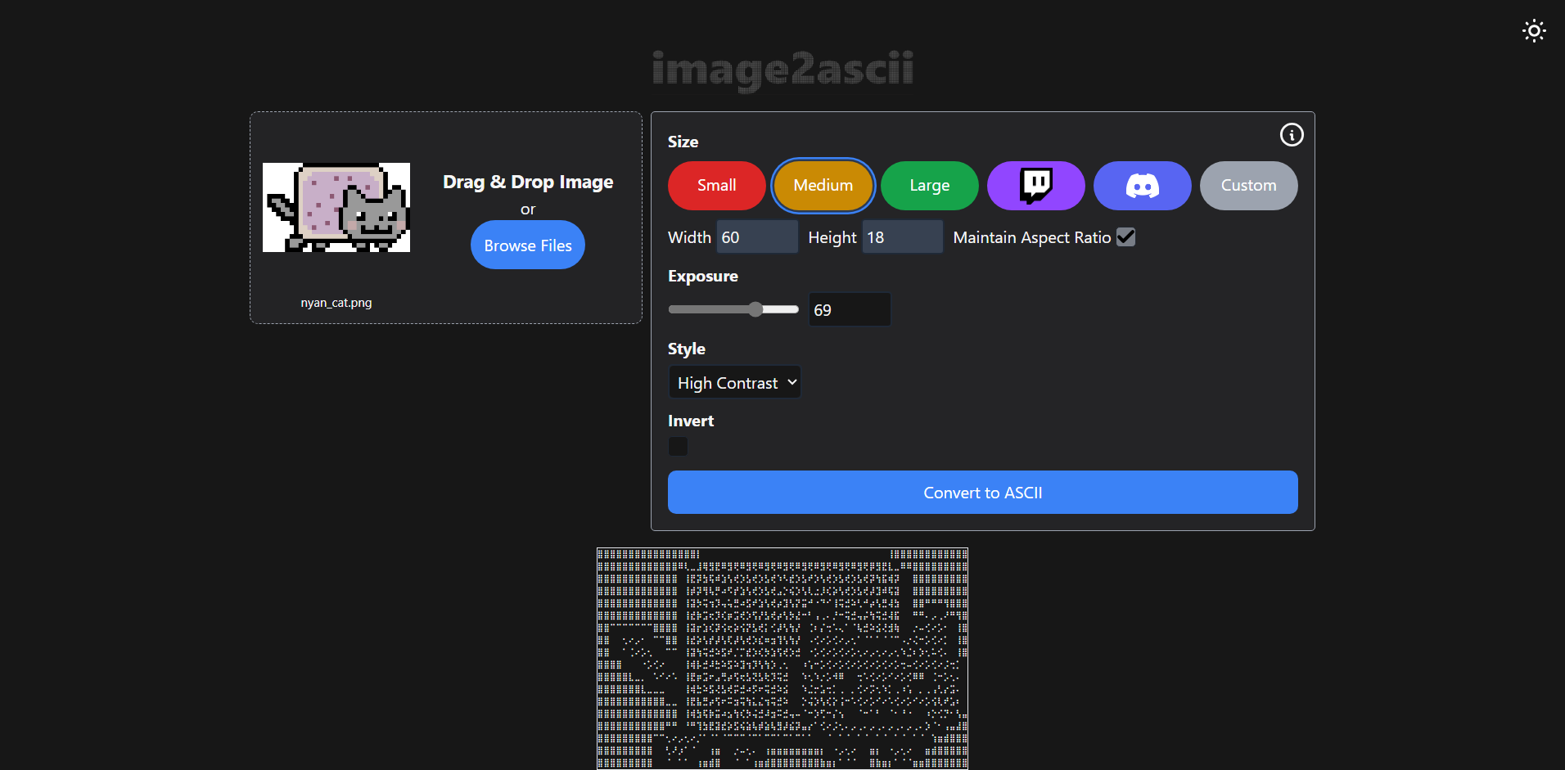
Task: Select the Medium size preset
Action: tap(823, 186)
